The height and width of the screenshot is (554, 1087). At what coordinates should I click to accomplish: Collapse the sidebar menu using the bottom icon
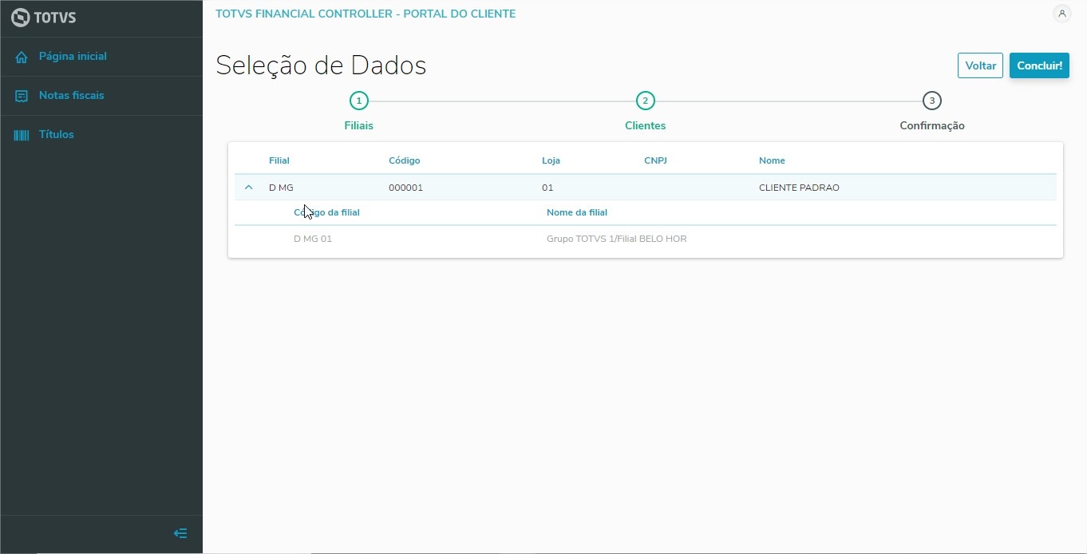(x=180, y=533)
